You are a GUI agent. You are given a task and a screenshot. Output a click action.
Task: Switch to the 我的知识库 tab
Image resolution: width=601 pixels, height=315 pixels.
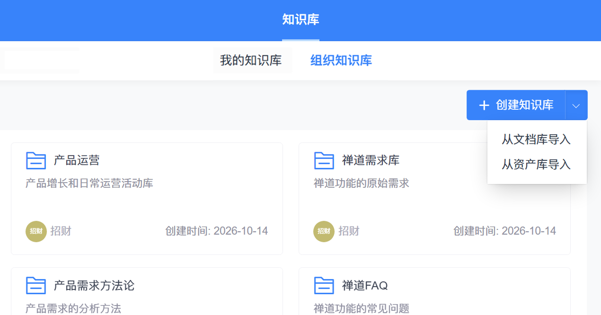[x=251, y=61]
